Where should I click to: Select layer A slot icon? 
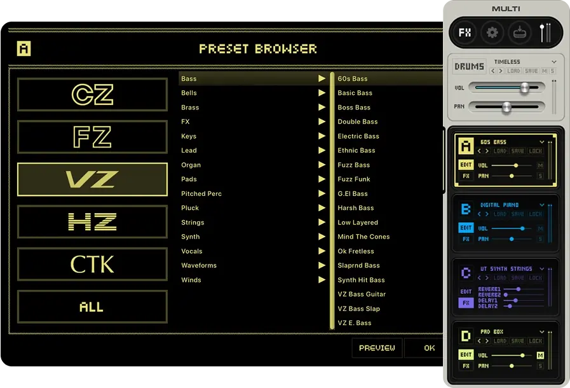click(466, 147)
